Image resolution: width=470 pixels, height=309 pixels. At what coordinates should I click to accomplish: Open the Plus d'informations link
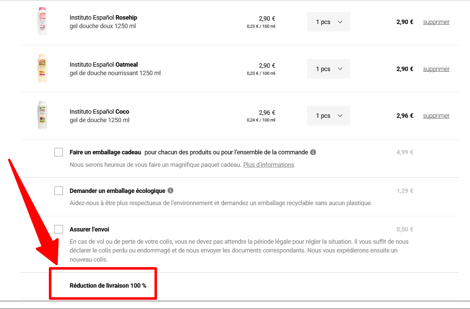(269, 165)
